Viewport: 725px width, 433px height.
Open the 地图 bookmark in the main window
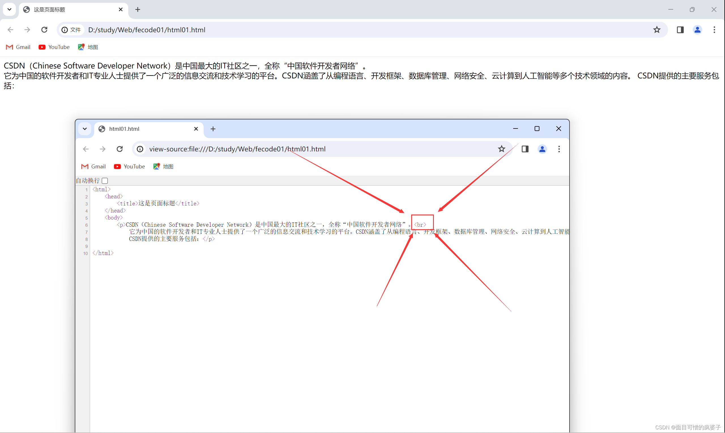[88, 47]
